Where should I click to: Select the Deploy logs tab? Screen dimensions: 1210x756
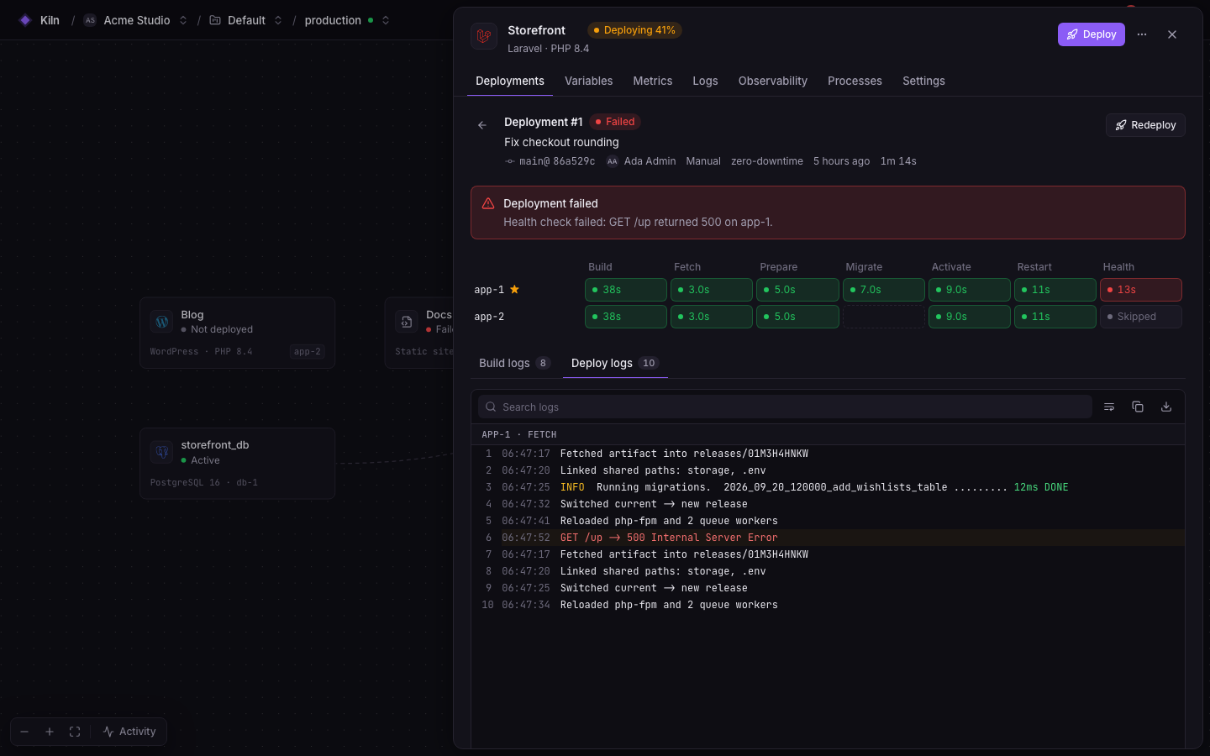click(615, 363)
